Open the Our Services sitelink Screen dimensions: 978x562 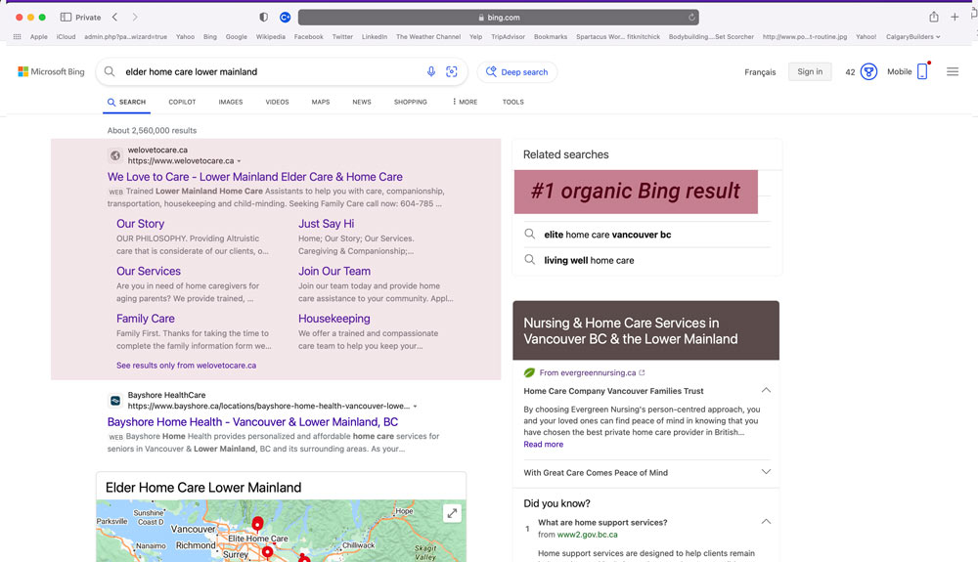point(149,271)
